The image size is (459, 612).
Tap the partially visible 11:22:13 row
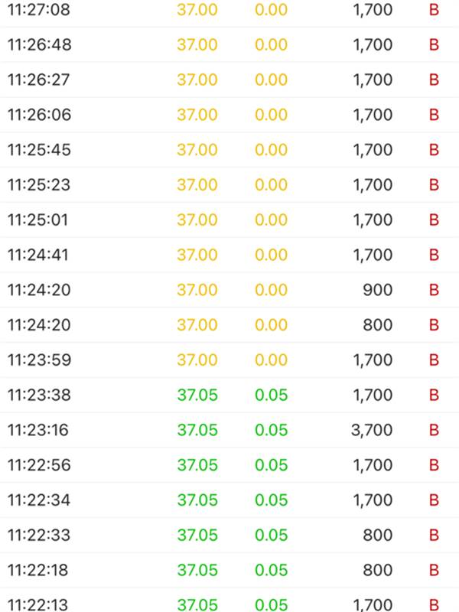229,601
